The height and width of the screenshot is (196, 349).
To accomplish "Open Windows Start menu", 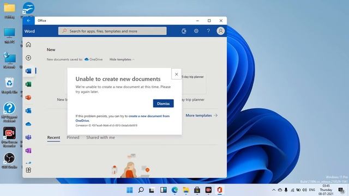I will pyautogui.click(x=130, y=190).
